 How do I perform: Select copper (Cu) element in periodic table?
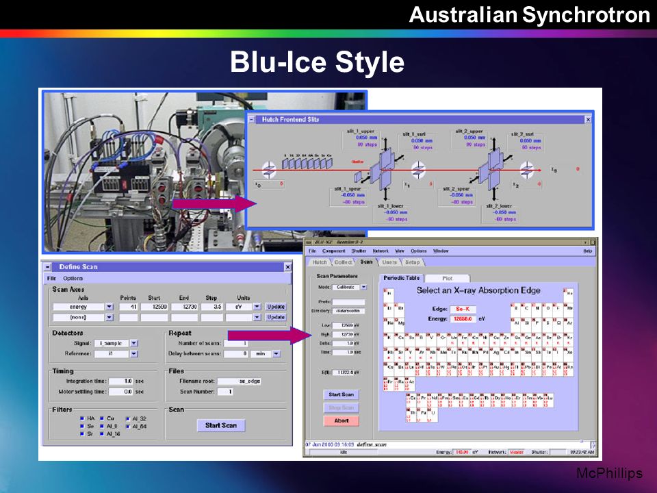pos(495,340)
